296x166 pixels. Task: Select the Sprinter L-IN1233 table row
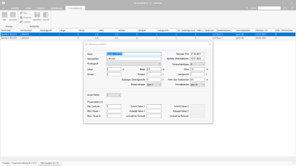coord(148,38)
